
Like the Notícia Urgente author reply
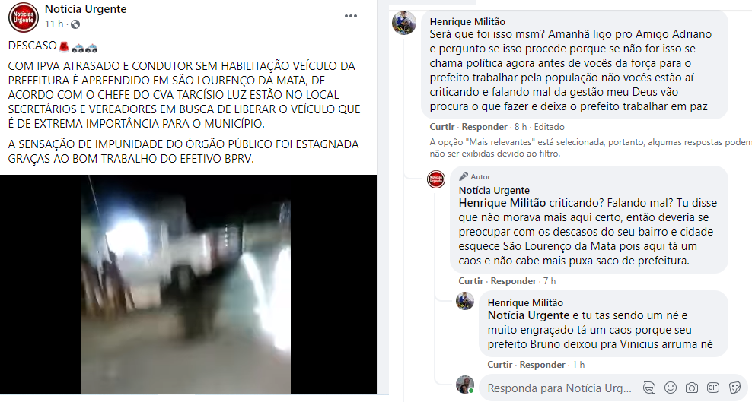470,281
